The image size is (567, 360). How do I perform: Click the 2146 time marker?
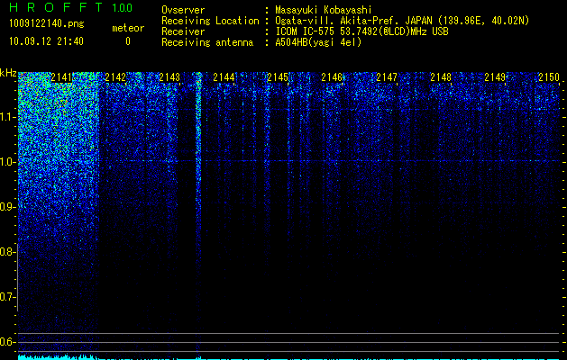(332, 77)
